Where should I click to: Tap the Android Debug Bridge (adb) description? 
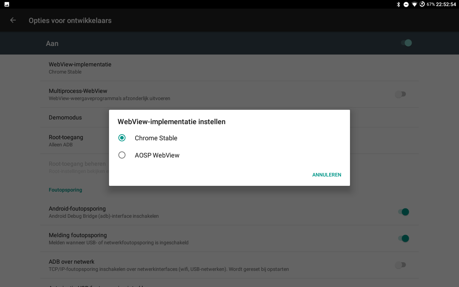click(104, 216)
